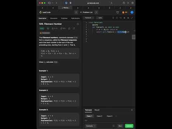Click the star favorite icon under the title
172x129 pixels.
tap(69, 28)
